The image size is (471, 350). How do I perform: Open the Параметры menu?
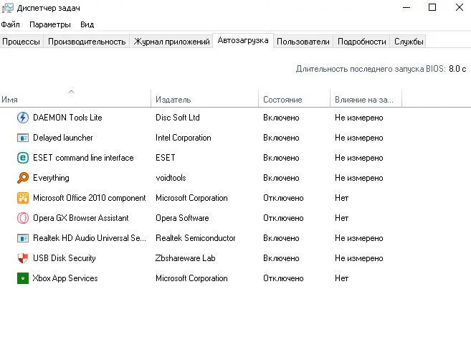[50, 24]
